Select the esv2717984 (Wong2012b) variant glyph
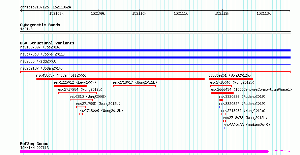Image resolution: width=300 pixels, height=155 pixels. tap(78, 93)
